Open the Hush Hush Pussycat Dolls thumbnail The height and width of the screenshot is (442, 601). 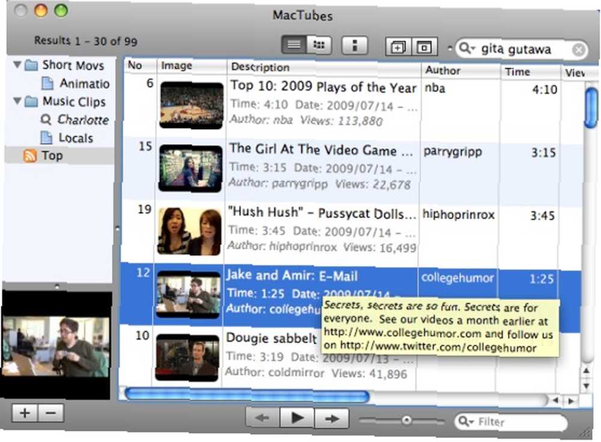tap(189, 231)
